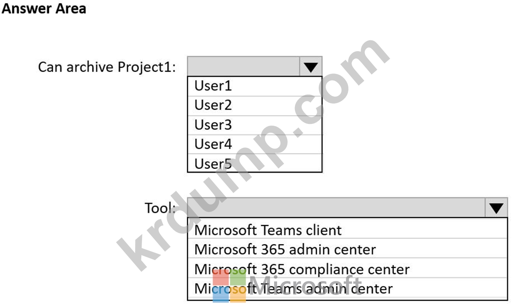Click the blue square of Microsoft logo
Viewport: 512px width, 306px height.
click(221, 294)
